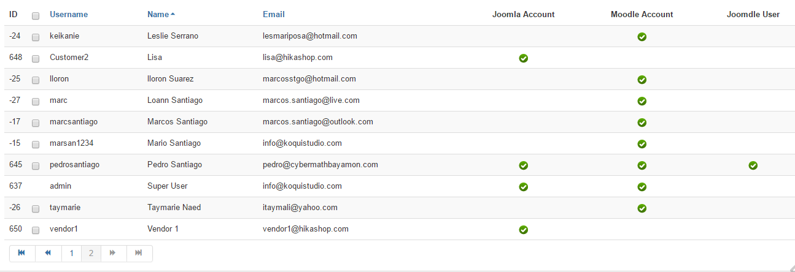Click Joomla Account checkmark for vendor1
The width and height of the screenshot is (795, 272).
pos(523,230)
